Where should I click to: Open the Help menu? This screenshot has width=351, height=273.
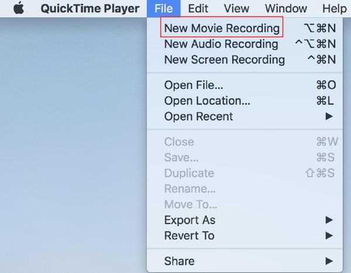click(x=335, y=9)
